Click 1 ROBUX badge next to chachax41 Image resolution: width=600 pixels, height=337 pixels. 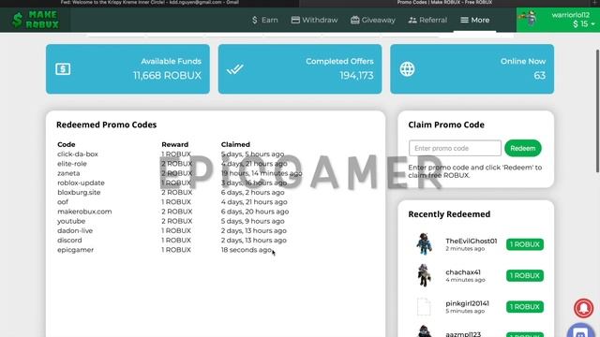[525, 275]
